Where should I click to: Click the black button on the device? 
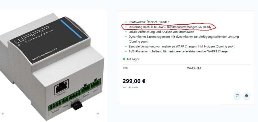(77, 105)
